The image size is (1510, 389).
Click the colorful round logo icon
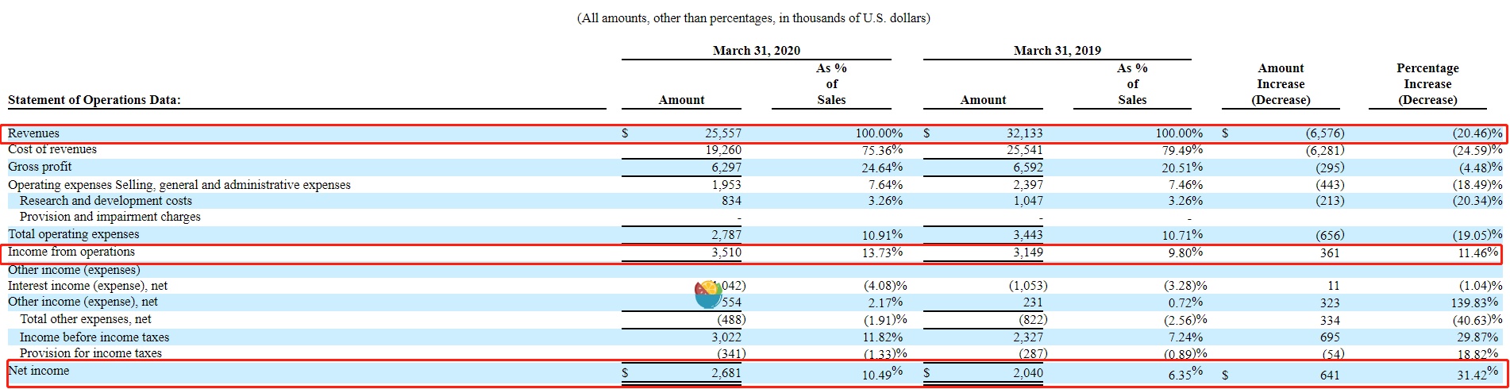(x=708, y=294)
